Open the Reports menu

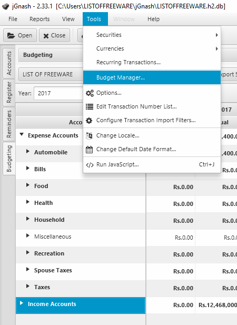pyautogui.click(x=39, y=19)
